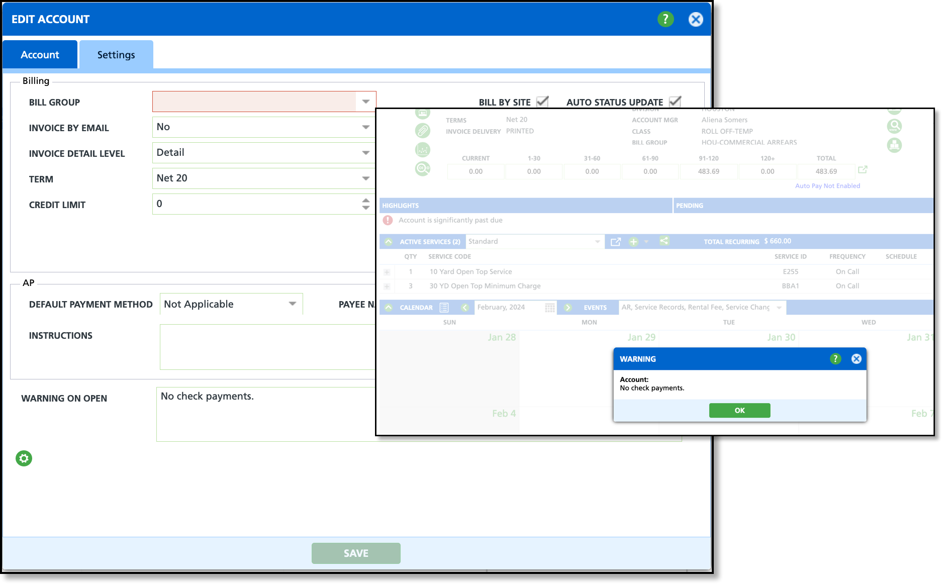Close the Edit Account dialog
This screenshot has width=944, height=584.
(x=696, y=19)
